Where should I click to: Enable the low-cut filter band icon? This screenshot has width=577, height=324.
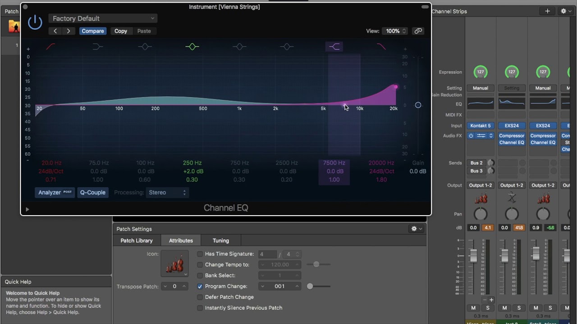coord(51,47)
